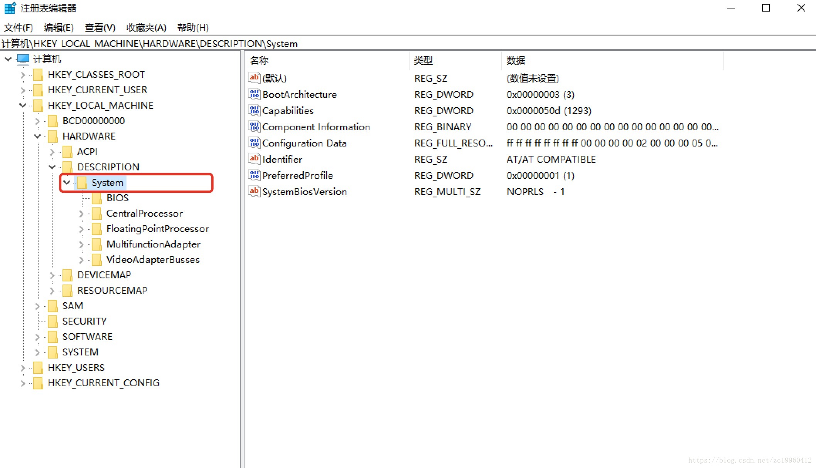Expand the CentralProcessor key
The height and width of the screenshot is (468, 816).
point(81,214)
